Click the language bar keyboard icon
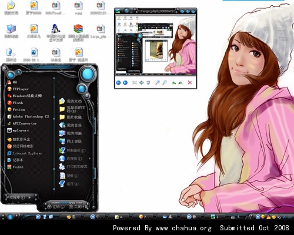This screenshot has height=235, width=294. coord(233,217)
